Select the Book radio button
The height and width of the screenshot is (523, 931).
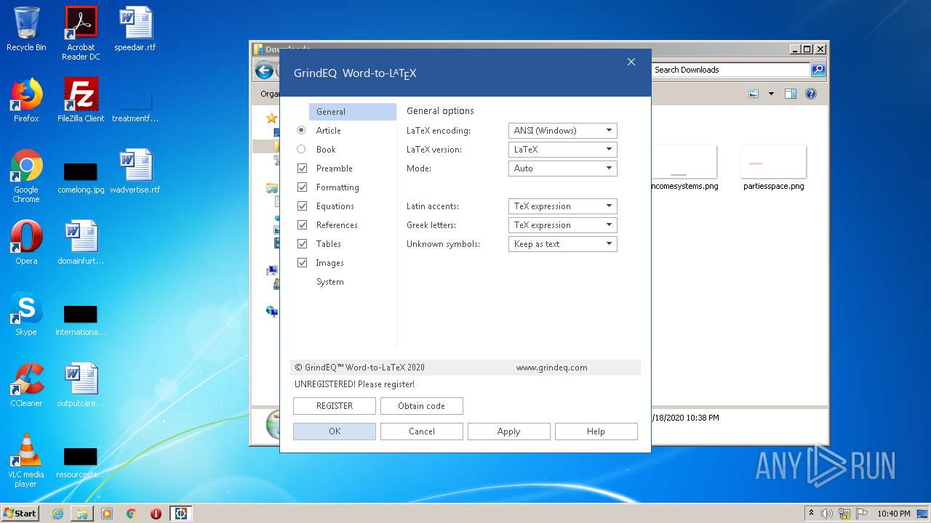coord(301,149)
